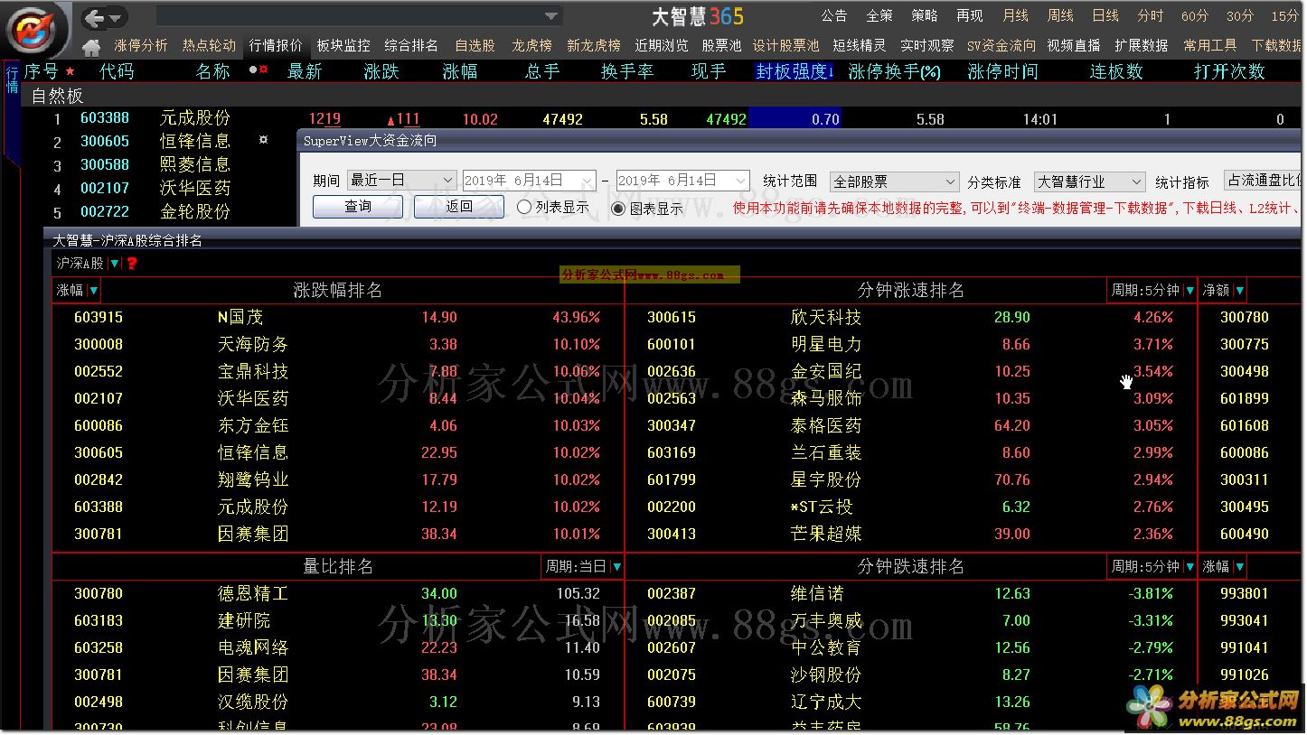Click 策略 in the top bar
1307x735 pixels.
point(925,16)
